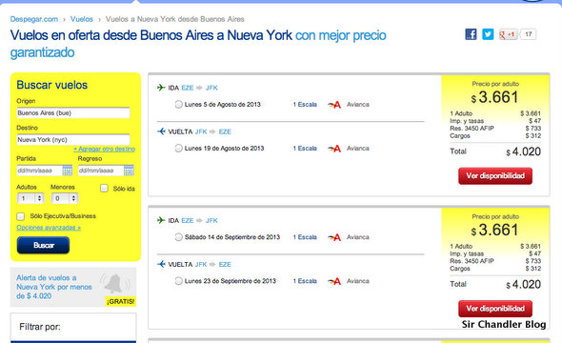Click Agregar otro destino link
The width and height of the screenshot is (562, 343).
coord(104,149)
